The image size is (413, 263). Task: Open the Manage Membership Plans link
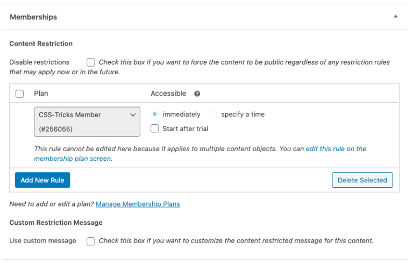138,204
